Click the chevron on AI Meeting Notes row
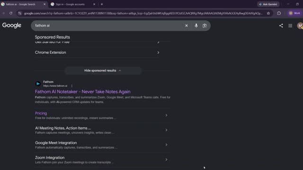The image size is (303, 170). [166, 130]
